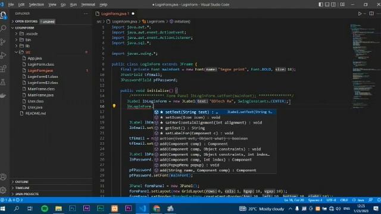381x214 pixels.
Task: Show hidden tray icons chevron
Action: point(291,209)
